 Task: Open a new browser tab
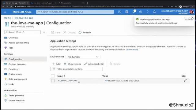(x=87, y=3)
